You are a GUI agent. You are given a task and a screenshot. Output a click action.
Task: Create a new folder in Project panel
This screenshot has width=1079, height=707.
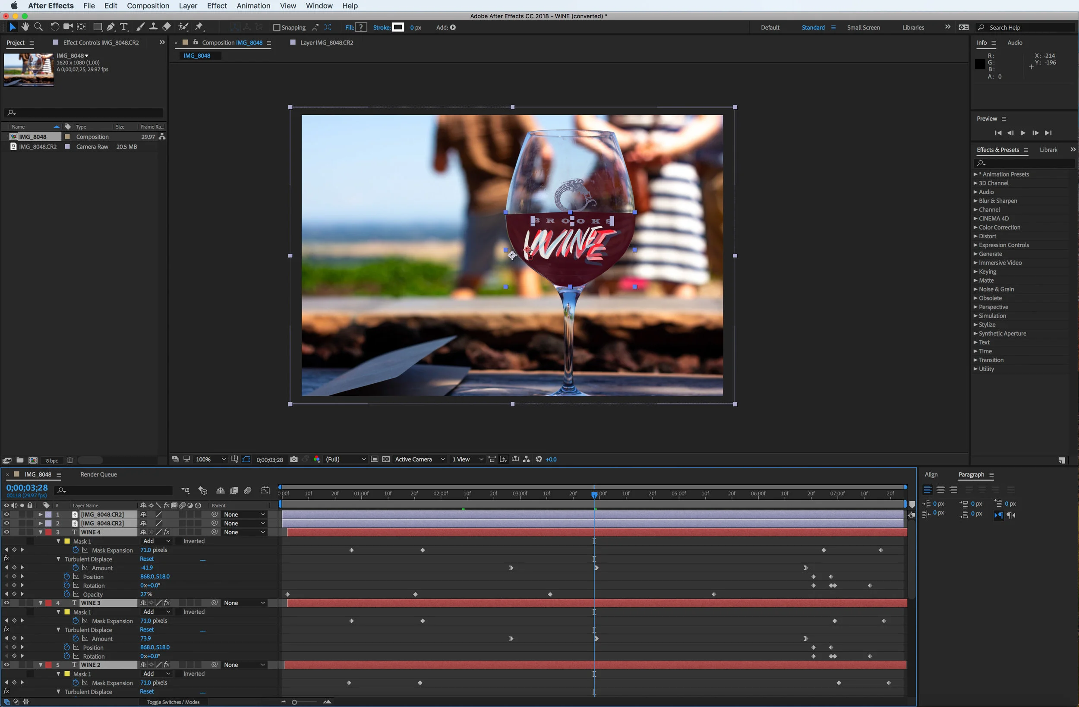[20, 460]
